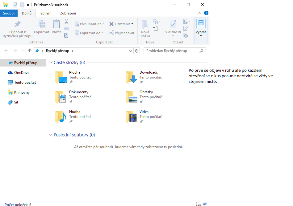Switch to the Zobrazení tab
This screenshot has height=206, width=293.
pos(68,13)
